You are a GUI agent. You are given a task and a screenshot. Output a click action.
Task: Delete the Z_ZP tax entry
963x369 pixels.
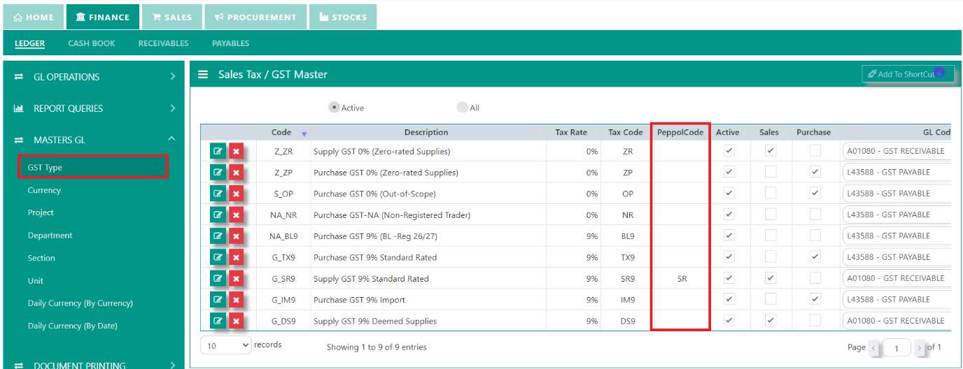[x=237, y=173]
